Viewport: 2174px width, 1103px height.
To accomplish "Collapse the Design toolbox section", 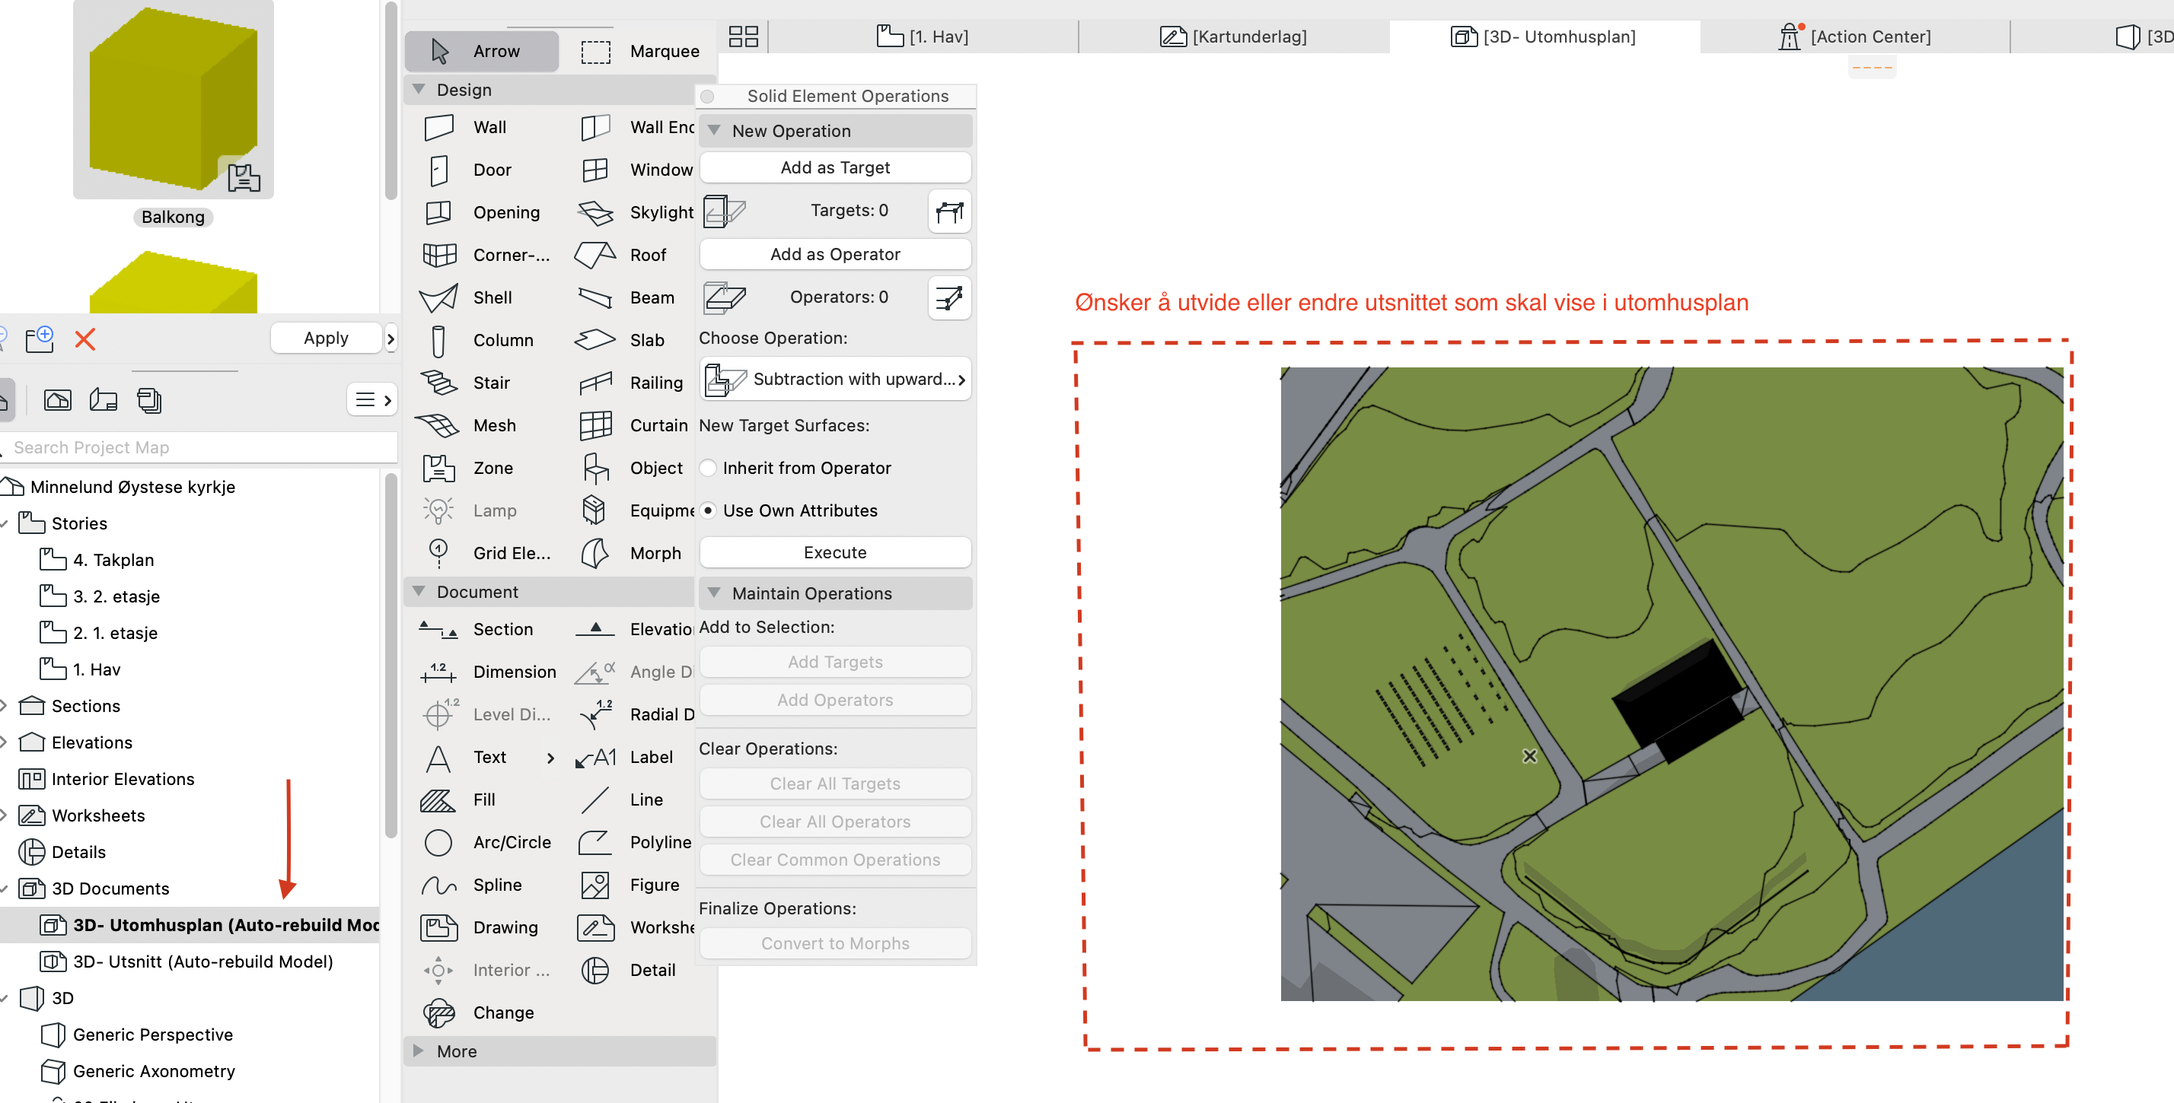I will click(x=419, y=90).
